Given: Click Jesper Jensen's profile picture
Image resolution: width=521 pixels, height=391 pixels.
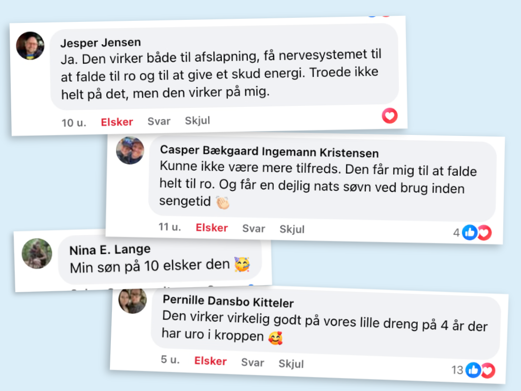Looking at the screenshot, I should 30,46.
